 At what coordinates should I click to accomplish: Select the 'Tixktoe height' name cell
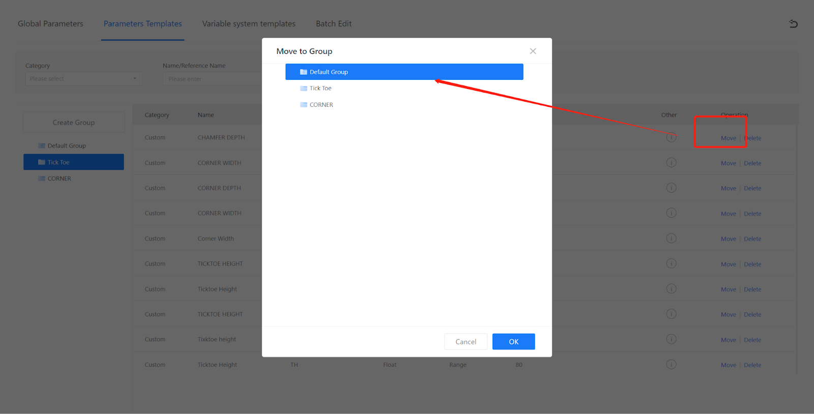(217, 340)
